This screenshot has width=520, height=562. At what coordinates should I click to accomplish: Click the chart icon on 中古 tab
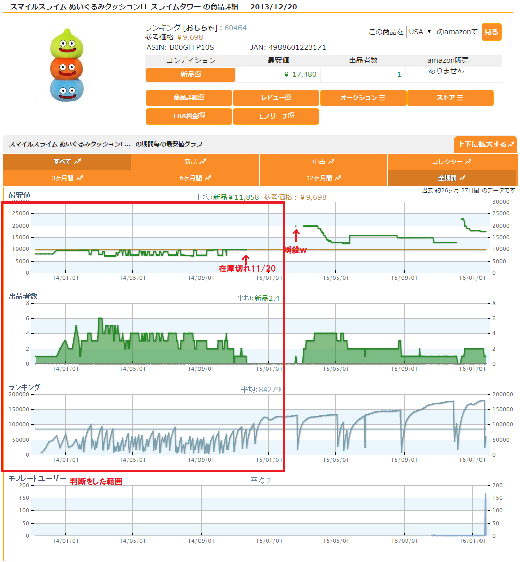click(331, 162)
